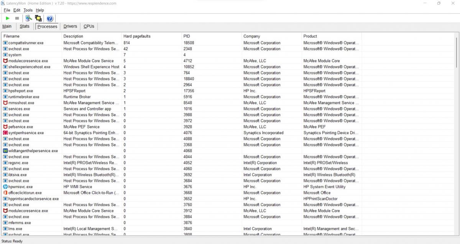This screenshot has width=460, height=244.
Task: Select wildtangenthelperservice.exe filename
Action: click(33, 151)
